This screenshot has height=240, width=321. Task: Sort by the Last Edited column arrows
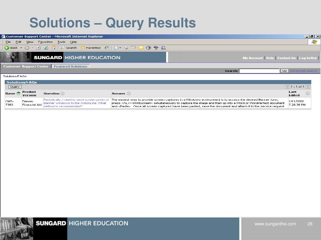click(x=308, y=93)
